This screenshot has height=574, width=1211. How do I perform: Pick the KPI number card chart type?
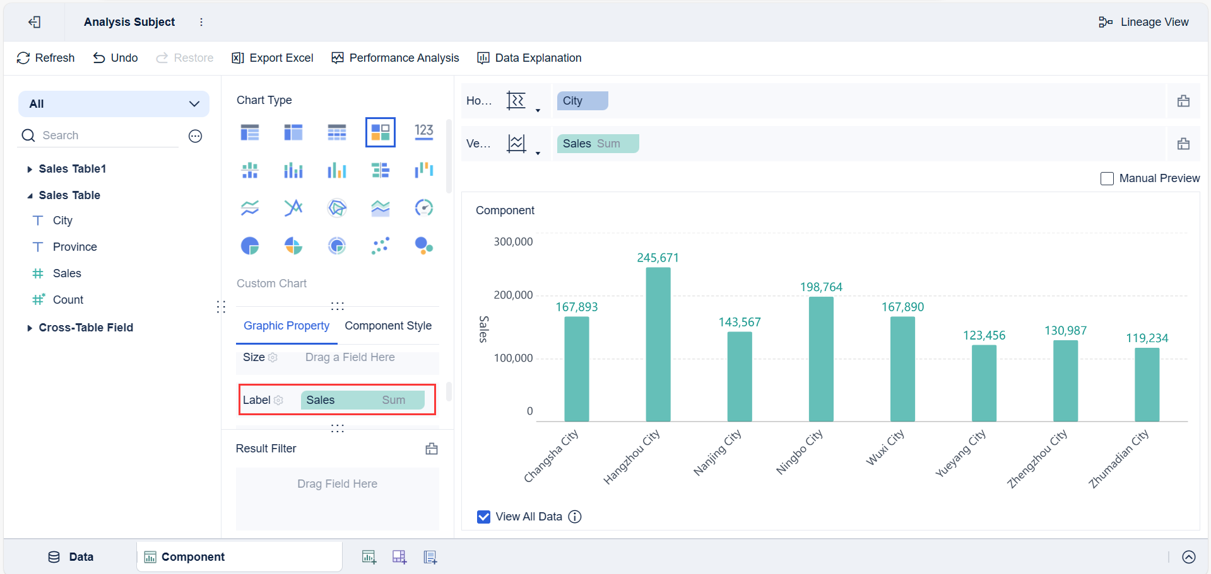423,132
